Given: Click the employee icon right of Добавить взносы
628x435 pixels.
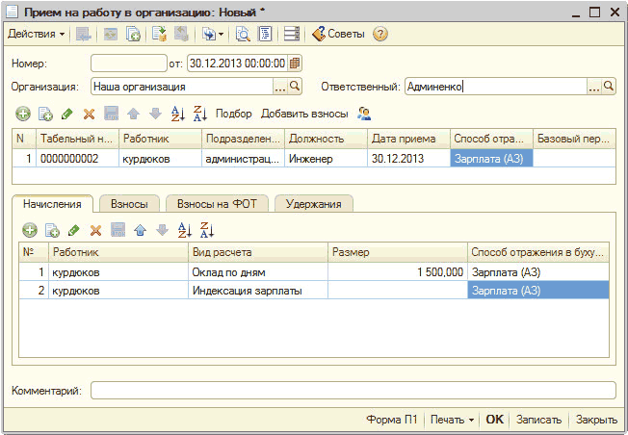Looking at the screenshot, I should [x=364, y=114].
